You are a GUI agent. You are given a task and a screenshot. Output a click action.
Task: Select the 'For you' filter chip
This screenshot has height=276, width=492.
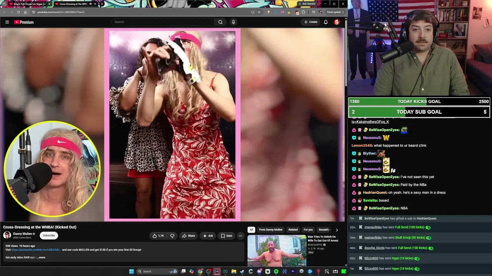point(308,230)
